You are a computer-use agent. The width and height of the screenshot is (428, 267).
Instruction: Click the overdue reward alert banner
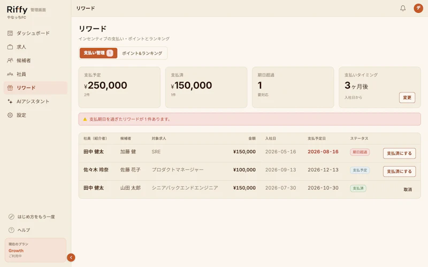(x=249, y=119)
